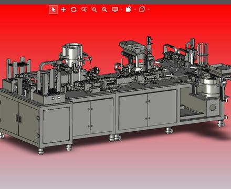Choose the Pan move tool
231x189 pixels.
[x=64, y=9]
